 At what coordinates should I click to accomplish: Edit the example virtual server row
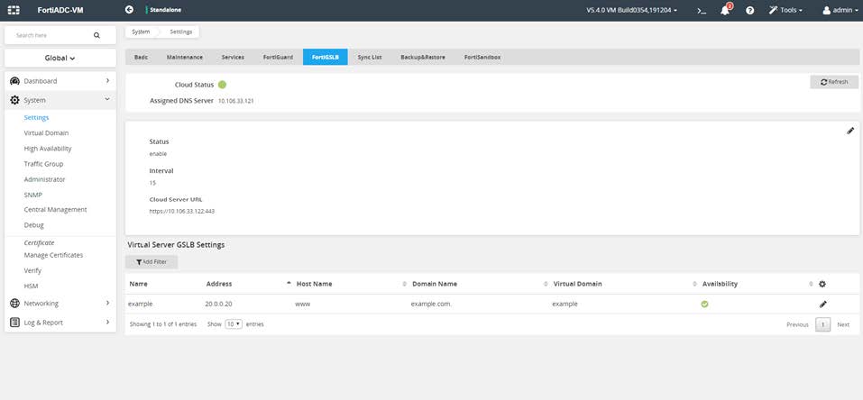(822, 304)
